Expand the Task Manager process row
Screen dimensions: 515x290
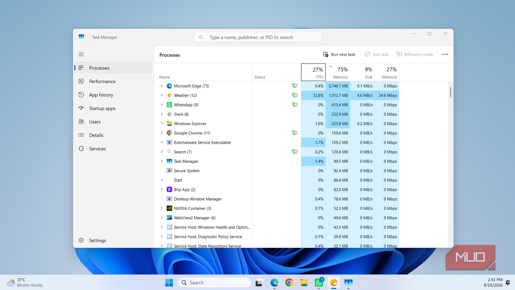162,161
